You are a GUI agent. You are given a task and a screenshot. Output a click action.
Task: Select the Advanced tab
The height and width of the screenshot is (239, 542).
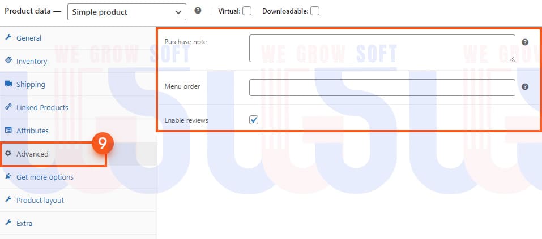79,154
